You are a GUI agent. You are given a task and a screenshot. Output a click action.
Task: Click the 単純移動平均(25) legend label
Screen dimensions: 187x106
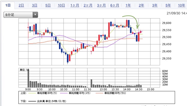coord(80,93)
